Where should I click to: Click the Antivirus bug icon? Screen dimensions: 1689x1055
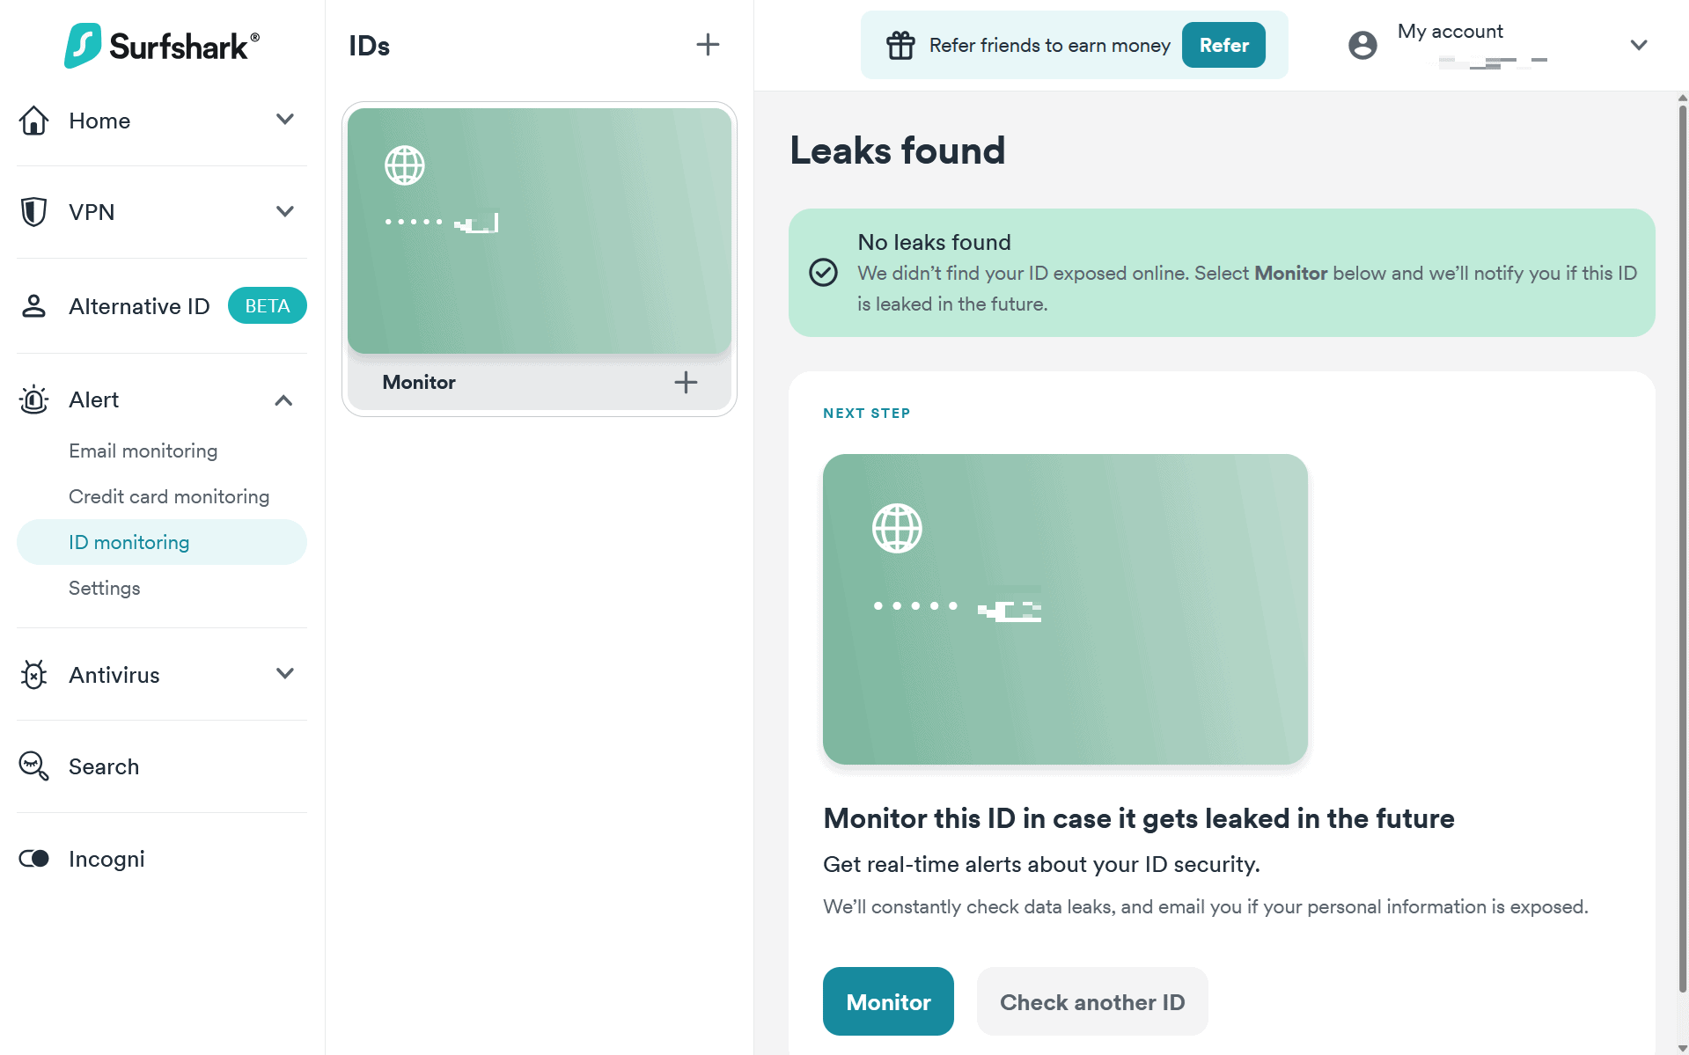click(33, 675)
